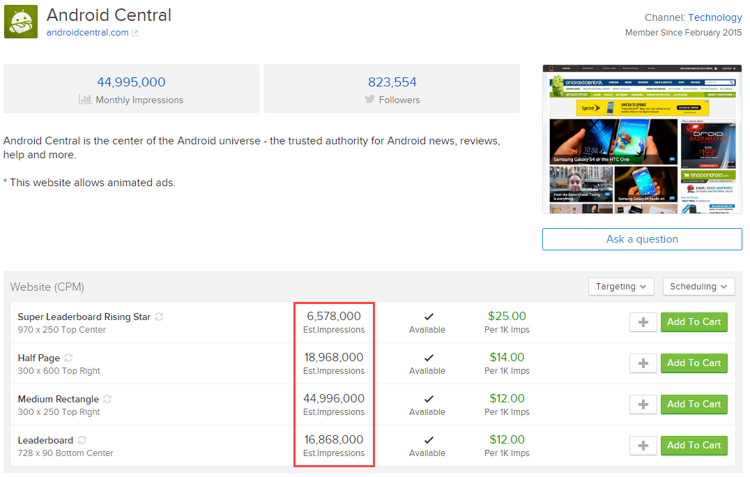
Task: Click the 6,578,000 estimated impressions value
Action: click(334, 316)
